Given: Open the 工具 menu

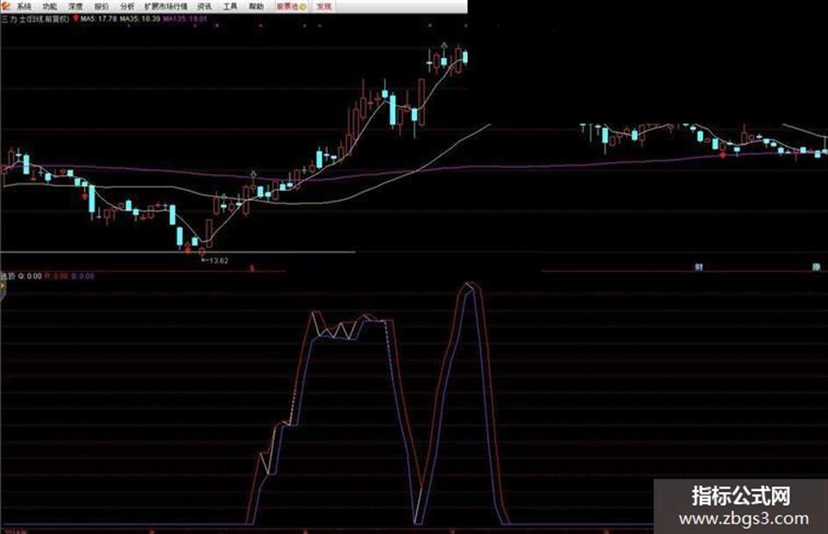Looking at the screenshot, I should [x=230, y=6].
